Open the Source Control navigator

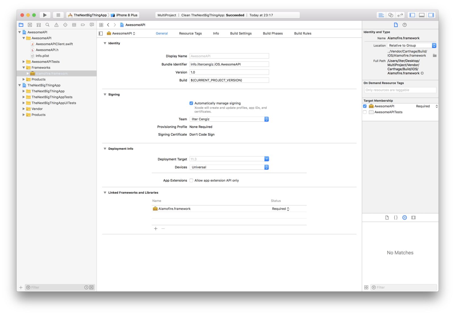coord(30,25)
